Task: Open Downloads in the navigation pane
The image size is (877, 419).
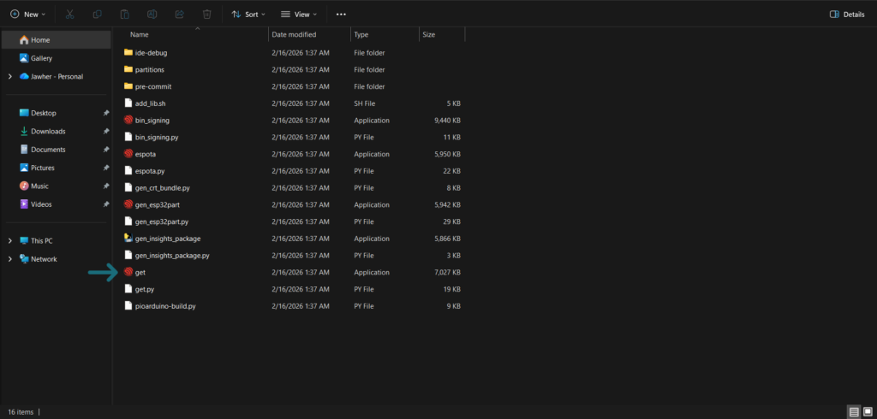Action: (48, 131)
